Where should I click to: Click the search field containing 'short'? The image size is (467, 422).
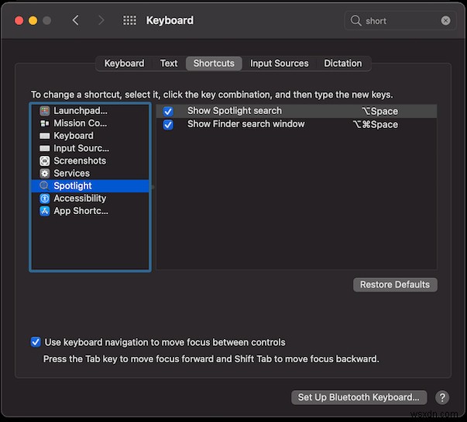400,21
